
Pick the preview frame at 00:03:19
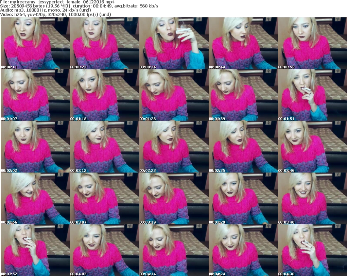[174, 198]
